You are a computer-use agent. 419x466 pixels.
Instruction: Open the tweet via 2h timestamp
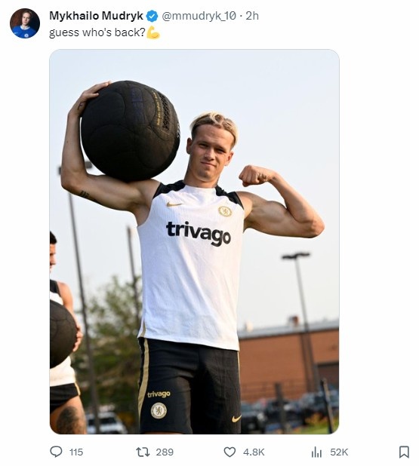[x=252, y=16]
